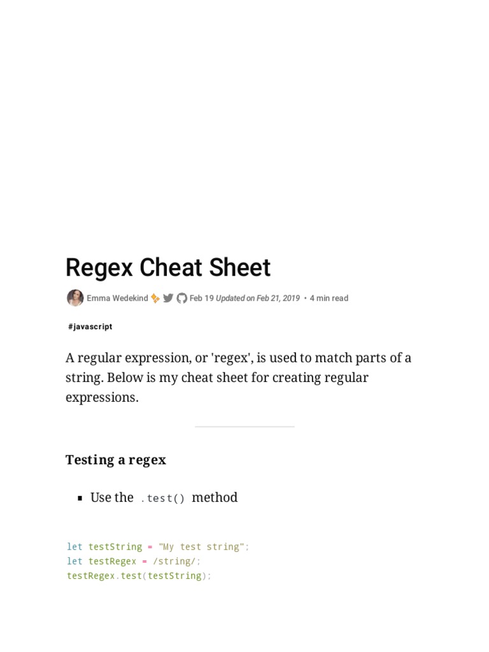Click the intro paragraph about regular expressions

[x=238, y=378]
